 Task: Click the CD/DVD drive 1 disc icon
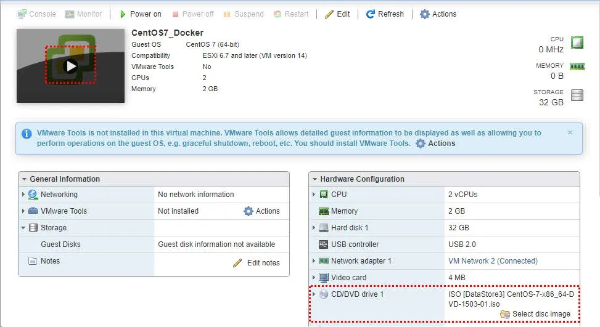click(x=324, y=294)
